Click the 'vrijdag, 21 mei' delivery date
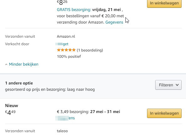The image size is (186, 135). [107, 10]
